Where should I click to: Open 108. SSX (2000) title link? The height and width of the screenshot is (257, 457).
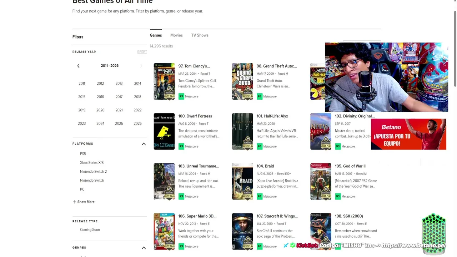pos(349,216)
